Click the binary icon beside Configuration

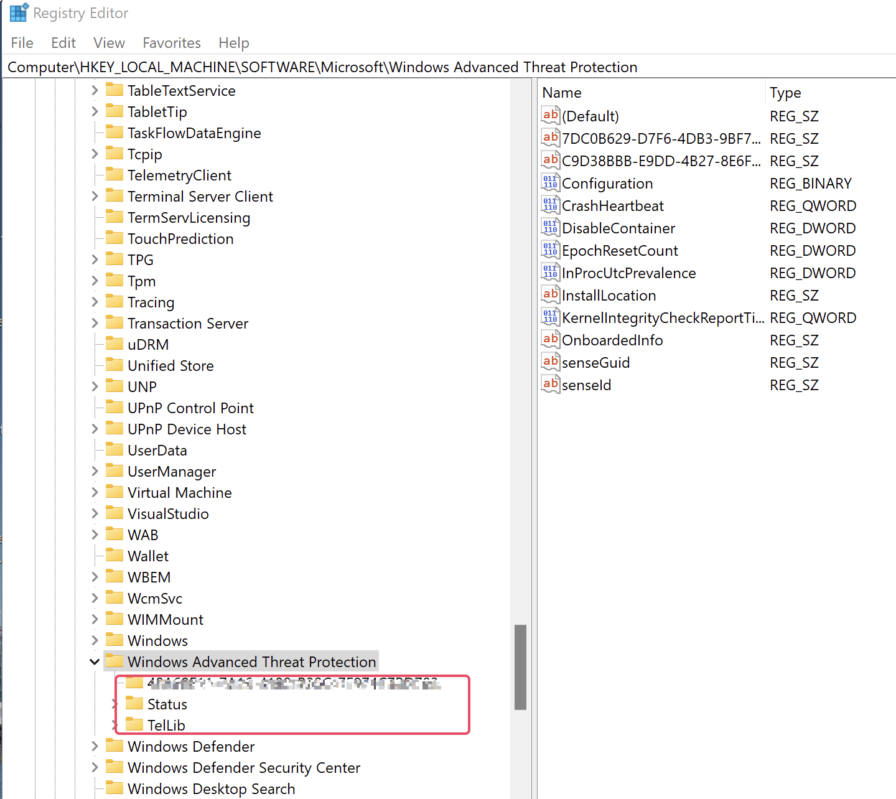[550, 182]
